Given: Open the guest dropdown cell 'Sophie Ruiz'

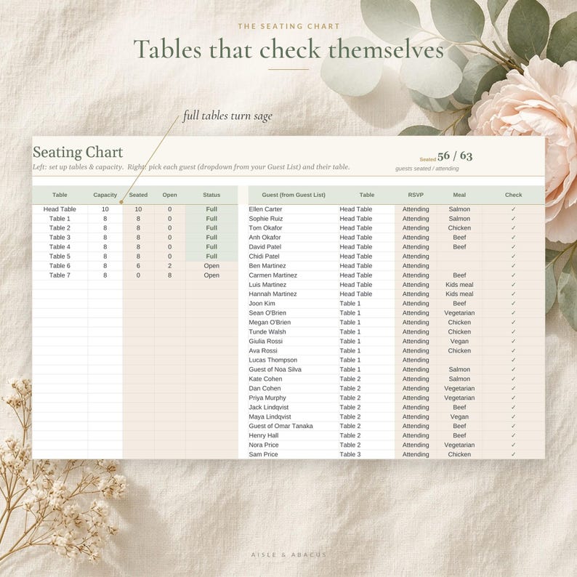Looking at the screenshot, I should click(294, 219).
